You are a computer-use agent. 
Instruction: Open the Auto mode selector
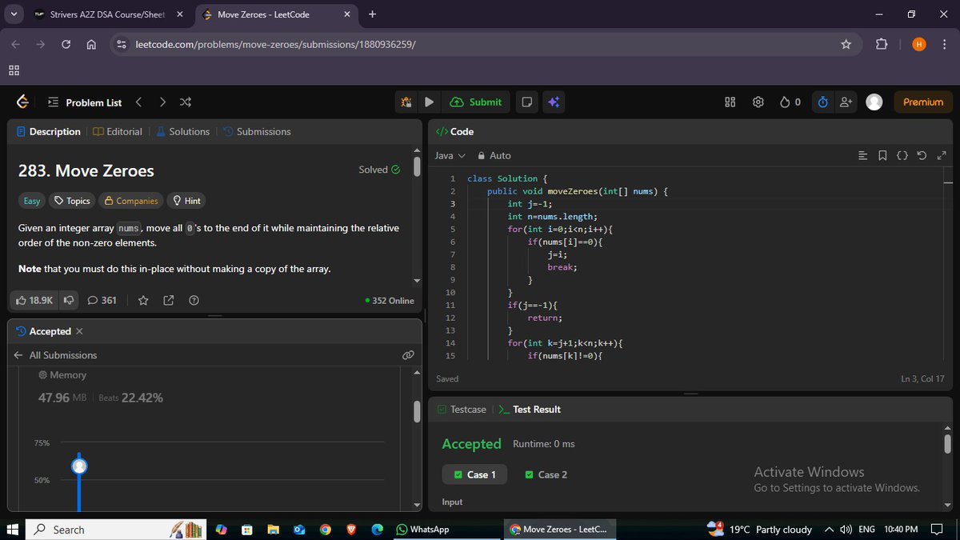point(494,155)
